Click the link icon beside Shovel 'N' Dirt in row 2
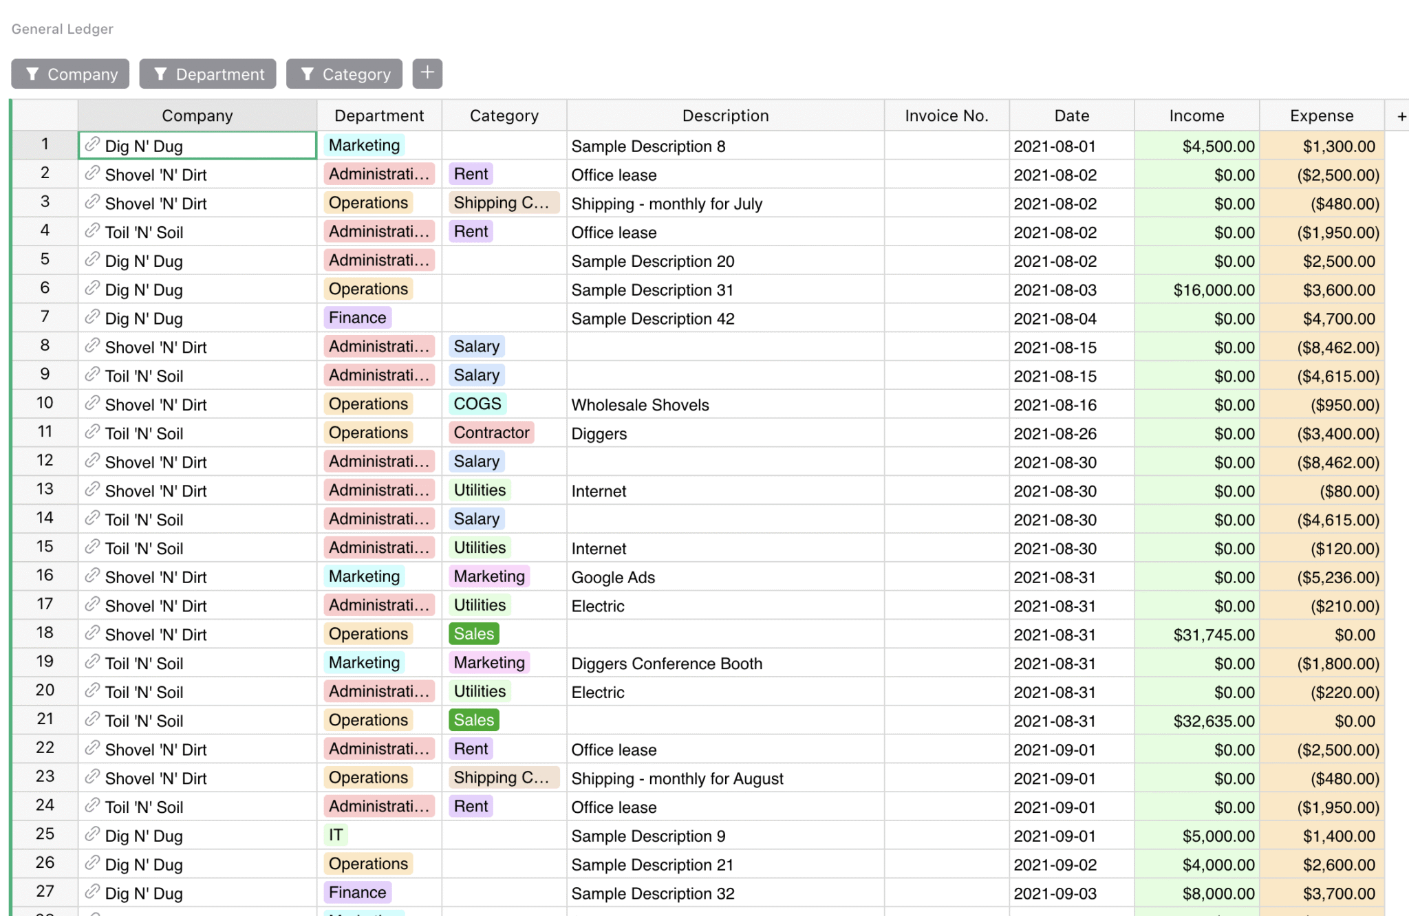The width and height of the screenshot is (1409, 916). [92, 174]
